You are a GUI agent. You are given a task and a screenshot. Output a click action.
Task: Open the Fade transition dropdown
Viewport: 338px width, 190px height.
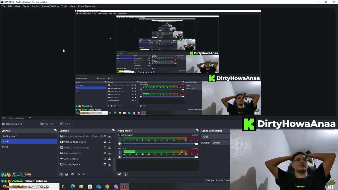[215, 137]
